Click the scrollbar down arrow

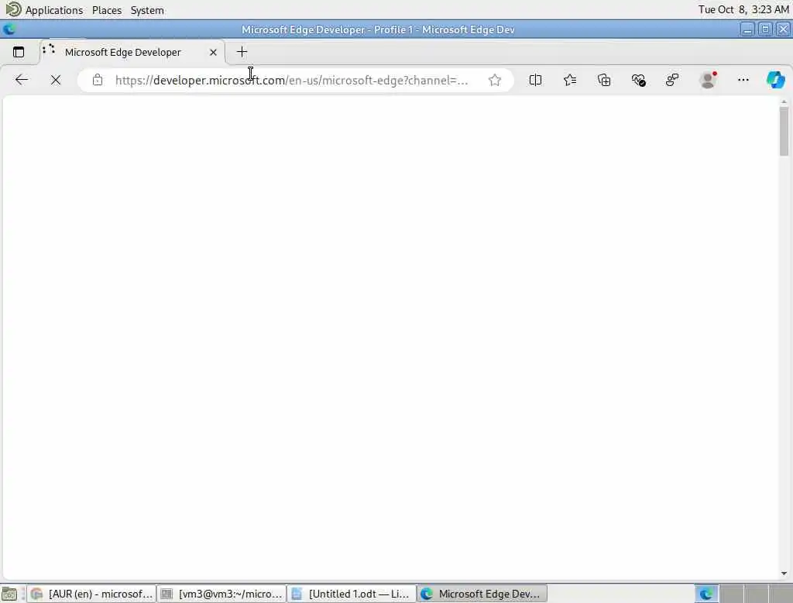pyautogui.click(x=784, y=573)
